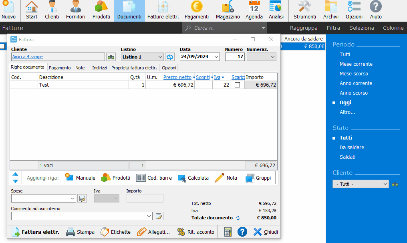The image size is (407, 243).
Task: Open the Proprietà fattura elettr. tab
Action: [134, 68]
